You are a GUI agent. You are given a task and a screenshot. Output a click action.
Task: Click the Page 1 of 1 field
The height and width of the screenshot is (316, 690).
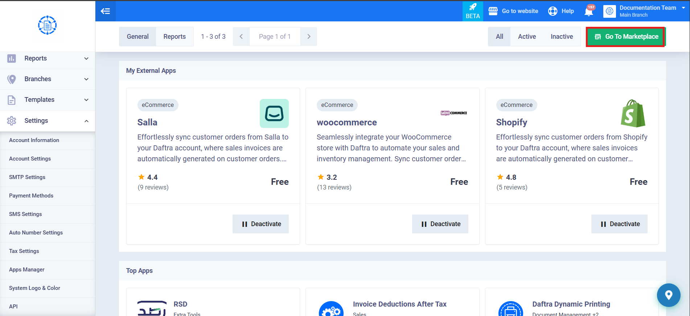pyautogui.click(x=275, y=37)
